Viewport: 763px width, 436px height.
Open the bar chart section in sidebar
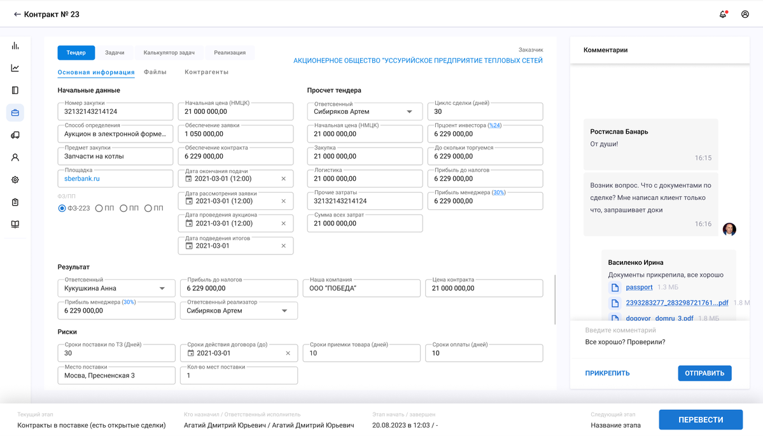pos(15,46)
